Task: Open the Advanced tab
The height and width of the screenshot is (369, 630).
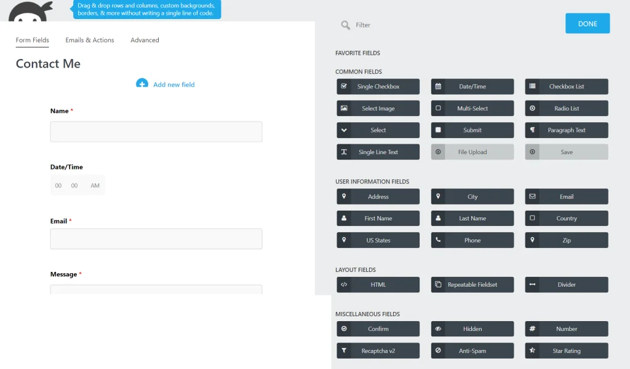Action: coord(145,40)
